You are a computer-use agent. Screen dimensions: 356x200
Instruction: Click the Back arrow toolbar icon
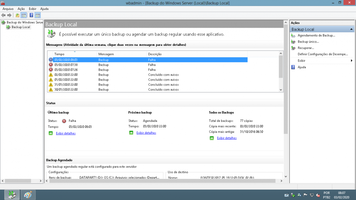[4, 15]
